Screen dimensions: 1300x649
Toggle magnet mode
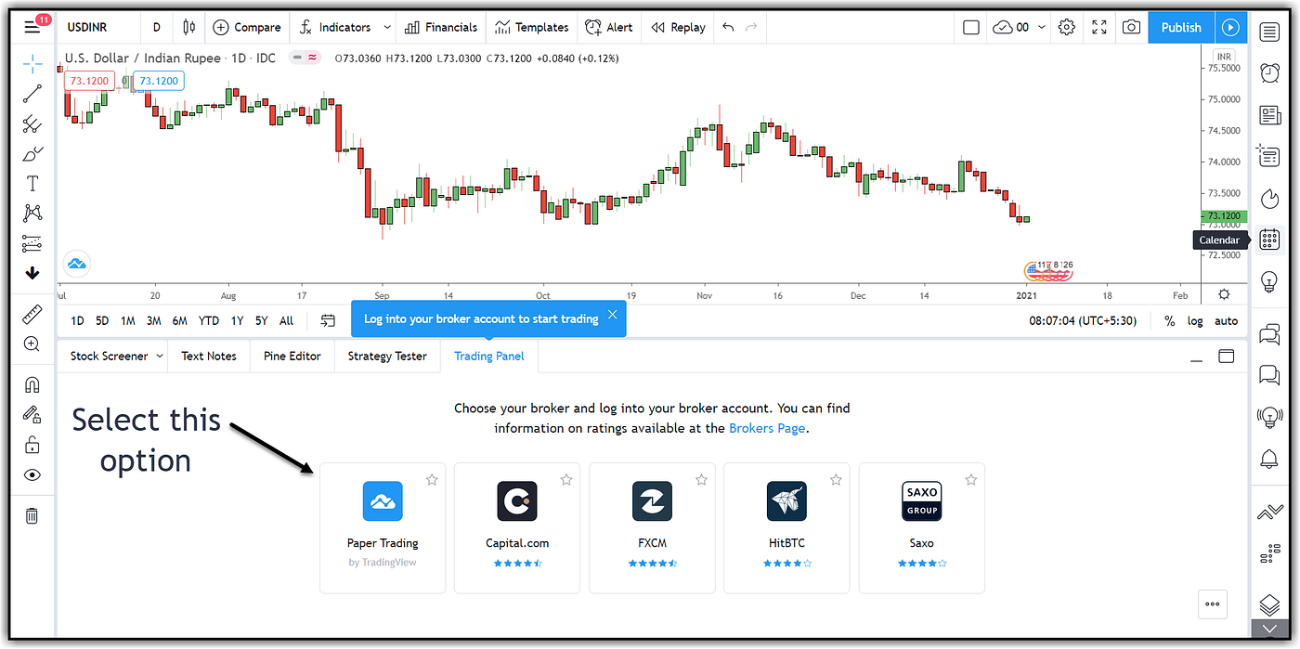[x=32, y=384]
